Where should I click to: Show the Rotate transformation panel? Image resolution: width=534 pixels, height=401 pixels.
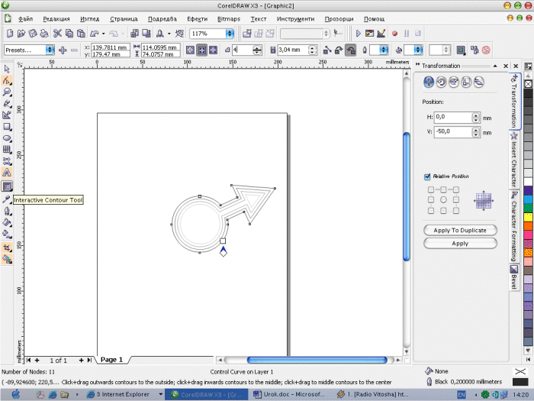click(441, 82)
